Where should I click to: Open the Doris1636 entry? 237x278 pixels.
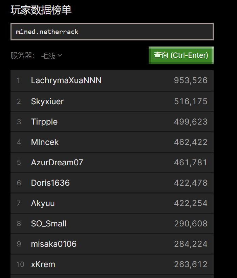pyautogui.click(x=112, y=183)
